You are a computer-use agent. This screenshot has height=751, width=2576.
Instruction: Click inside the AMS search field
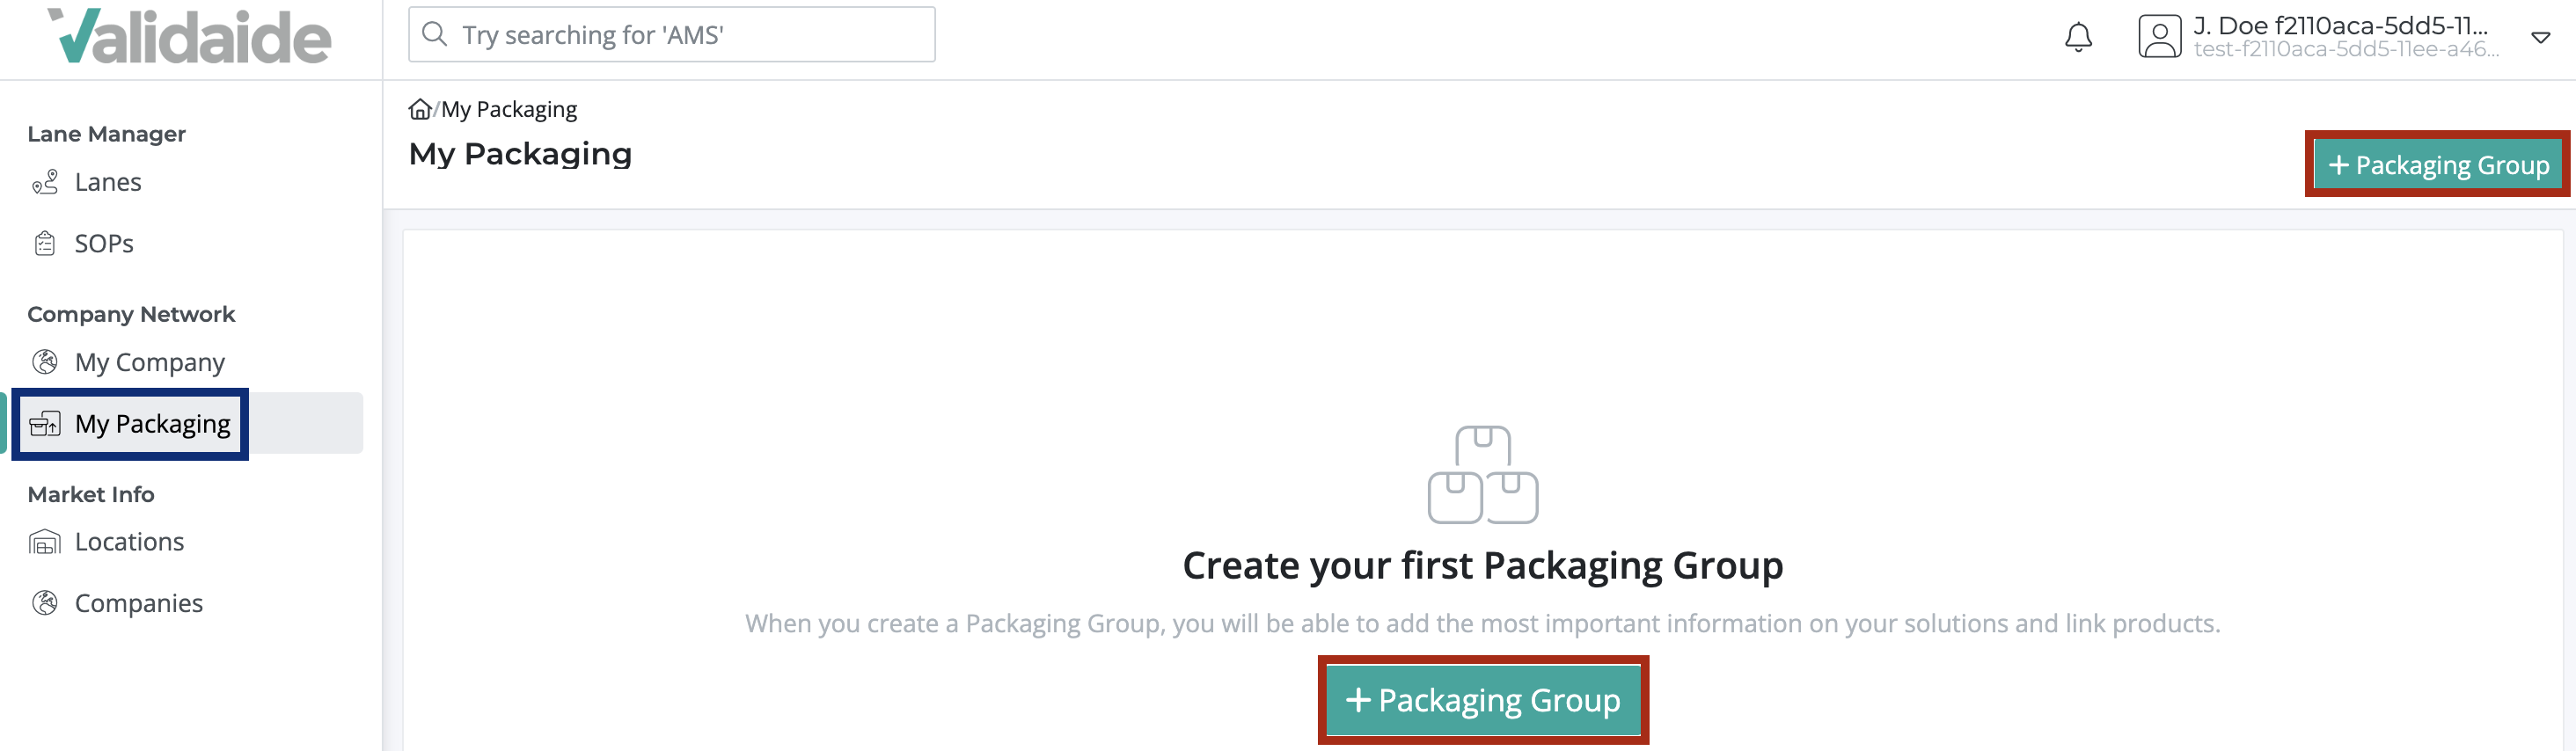(670, 33)
